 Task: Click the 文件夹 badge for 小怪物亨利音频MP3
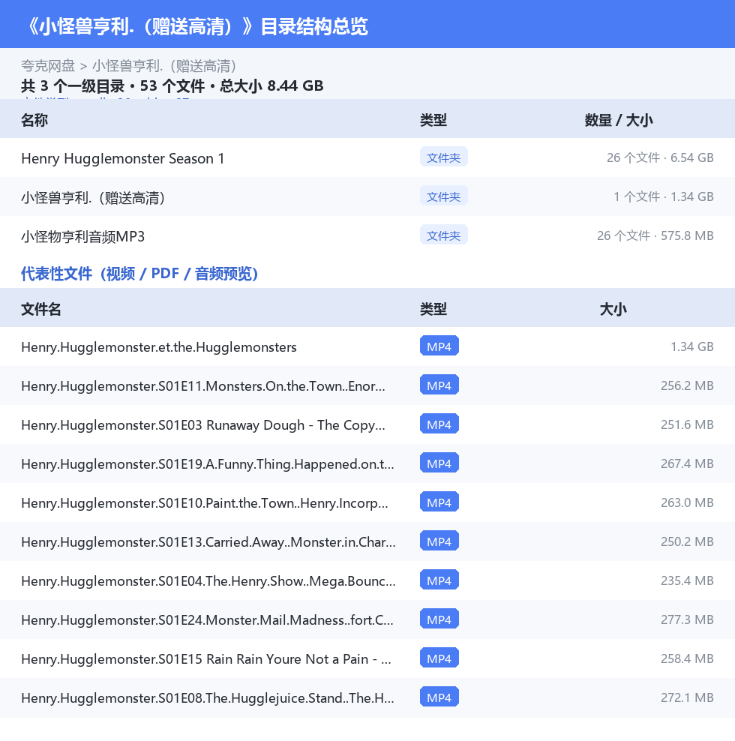[443, 235]
